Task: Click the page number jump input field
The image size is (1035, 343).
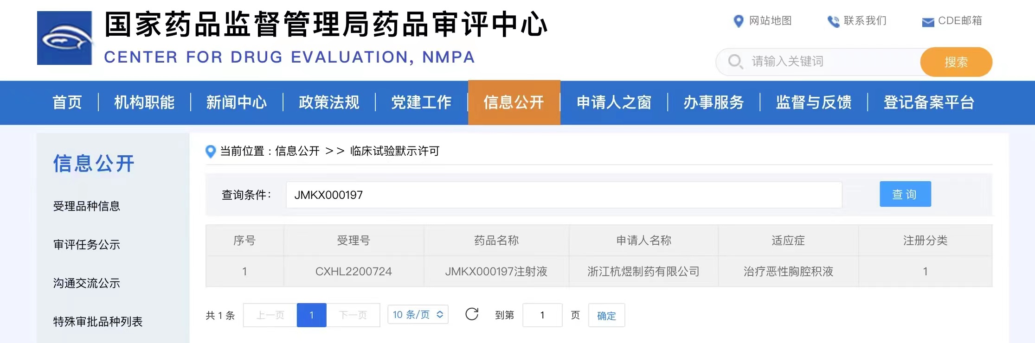Action: (x=542, y=315)
